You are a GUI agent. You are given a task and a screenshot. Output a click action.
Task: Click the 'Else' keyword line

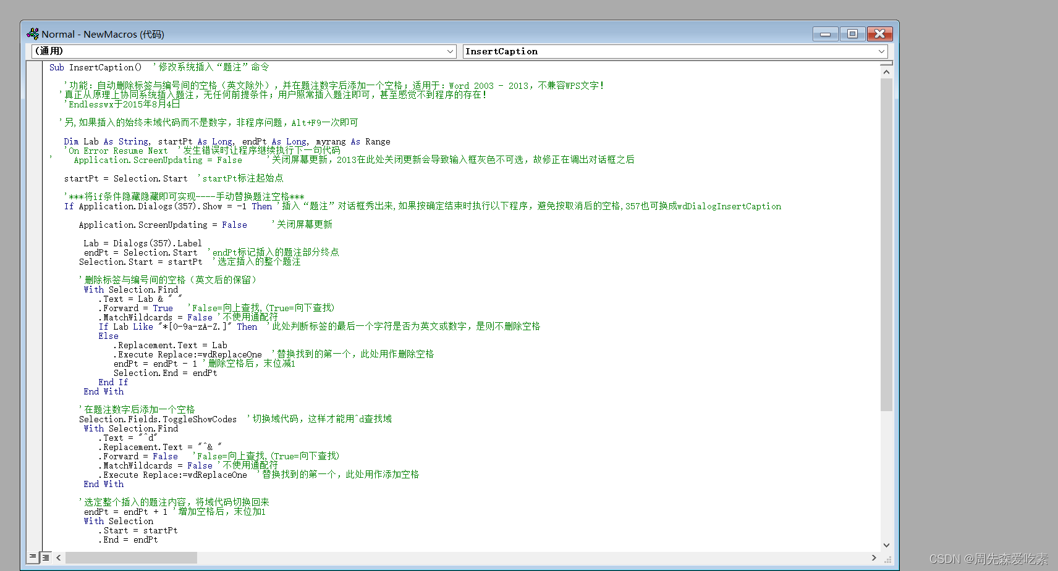(x=108, y=336)
